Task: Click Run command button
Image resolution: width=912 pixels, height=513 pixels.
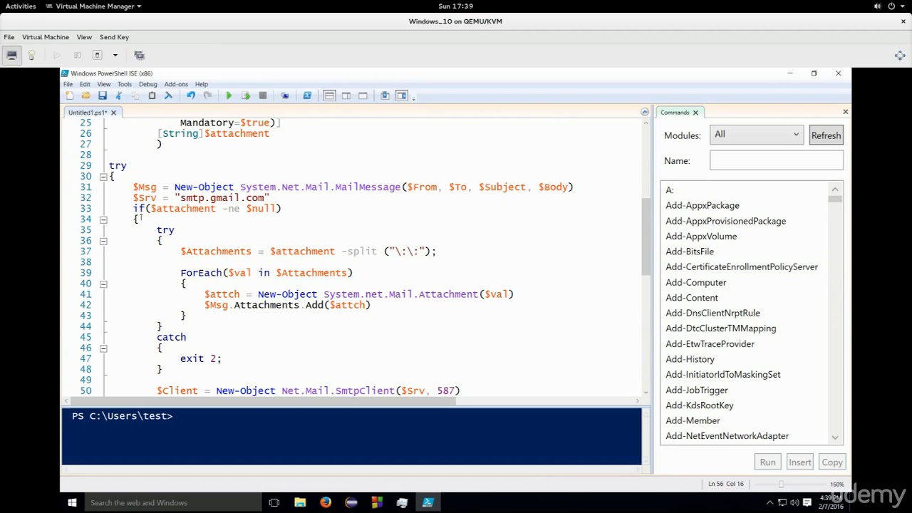Action: coord(767,462)
